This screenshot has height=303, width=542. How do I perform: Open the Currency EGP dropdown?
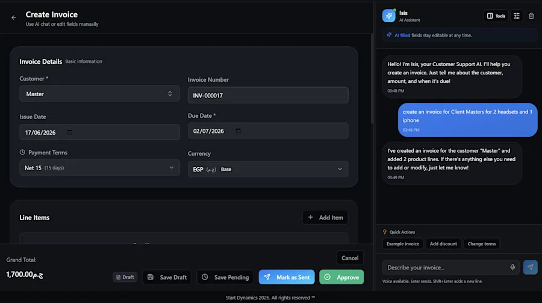[268, 169]
